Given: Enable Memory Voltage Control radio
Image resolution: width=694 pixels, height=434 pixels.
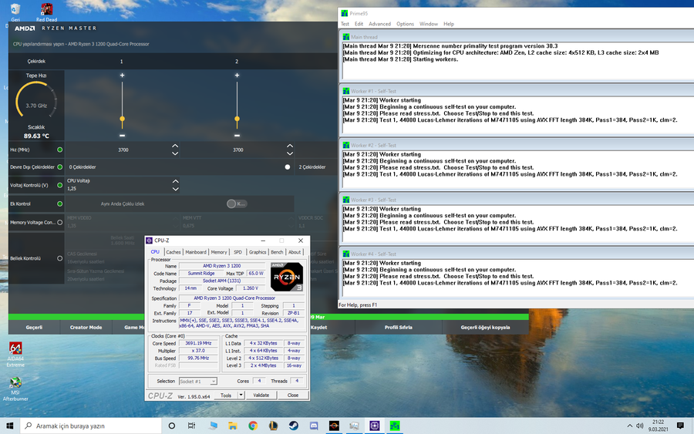Looking at the screenshot, I should (59, 223).
